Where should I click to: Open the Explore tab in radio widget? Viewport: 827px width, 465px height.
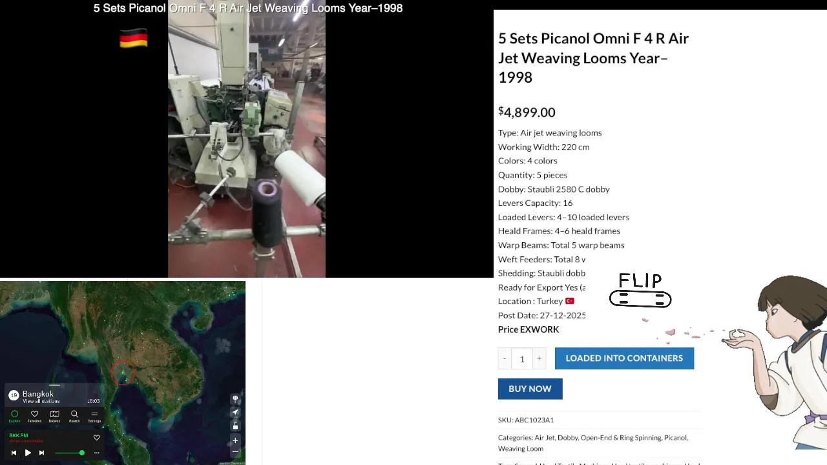click(14, 416)
